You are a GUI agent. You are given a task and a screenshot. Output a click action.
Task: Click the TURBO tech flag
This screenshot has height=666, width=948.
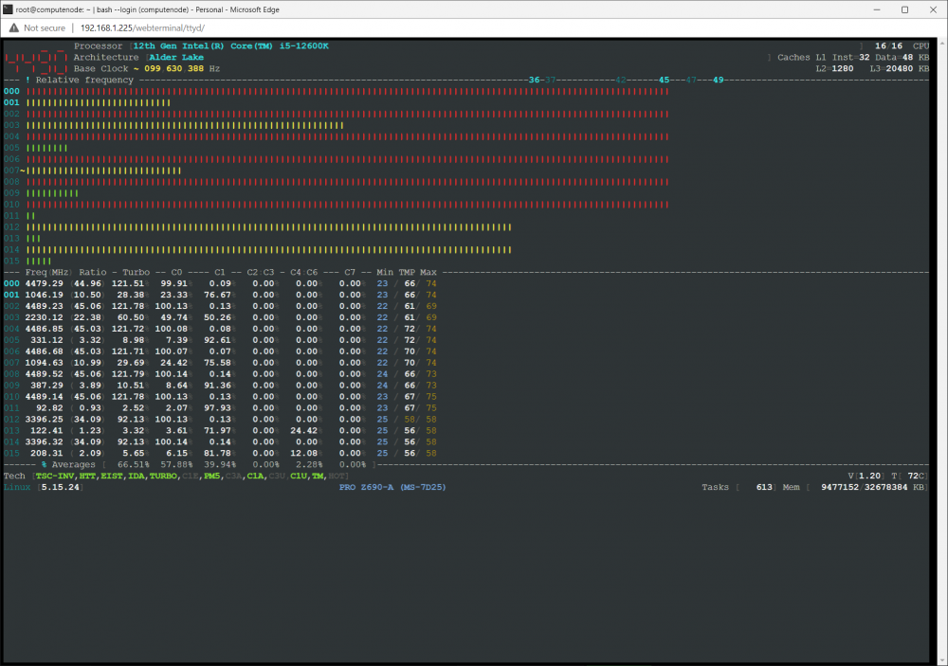pos(163,477)
